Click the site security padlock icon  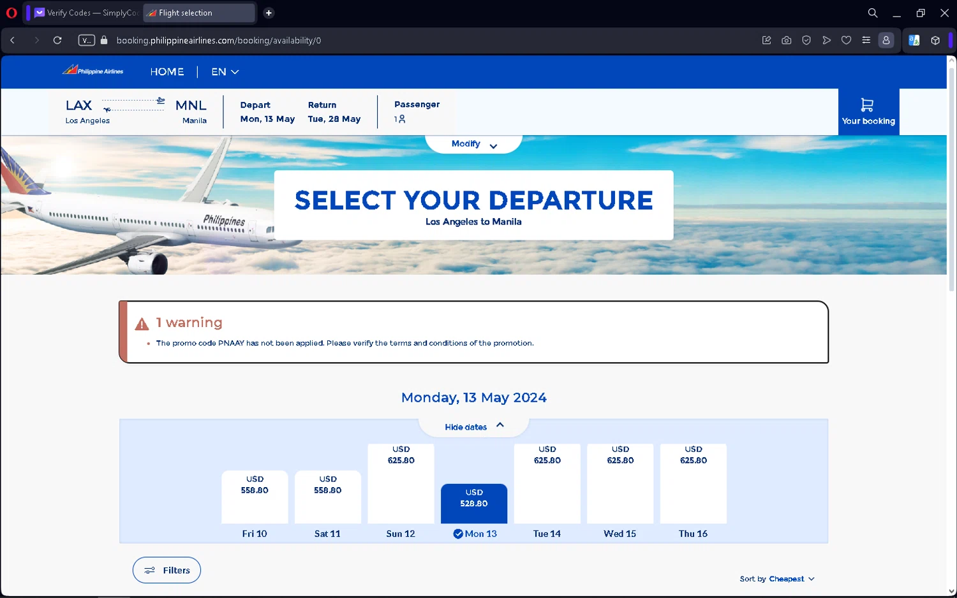click(x=104, y=40)
